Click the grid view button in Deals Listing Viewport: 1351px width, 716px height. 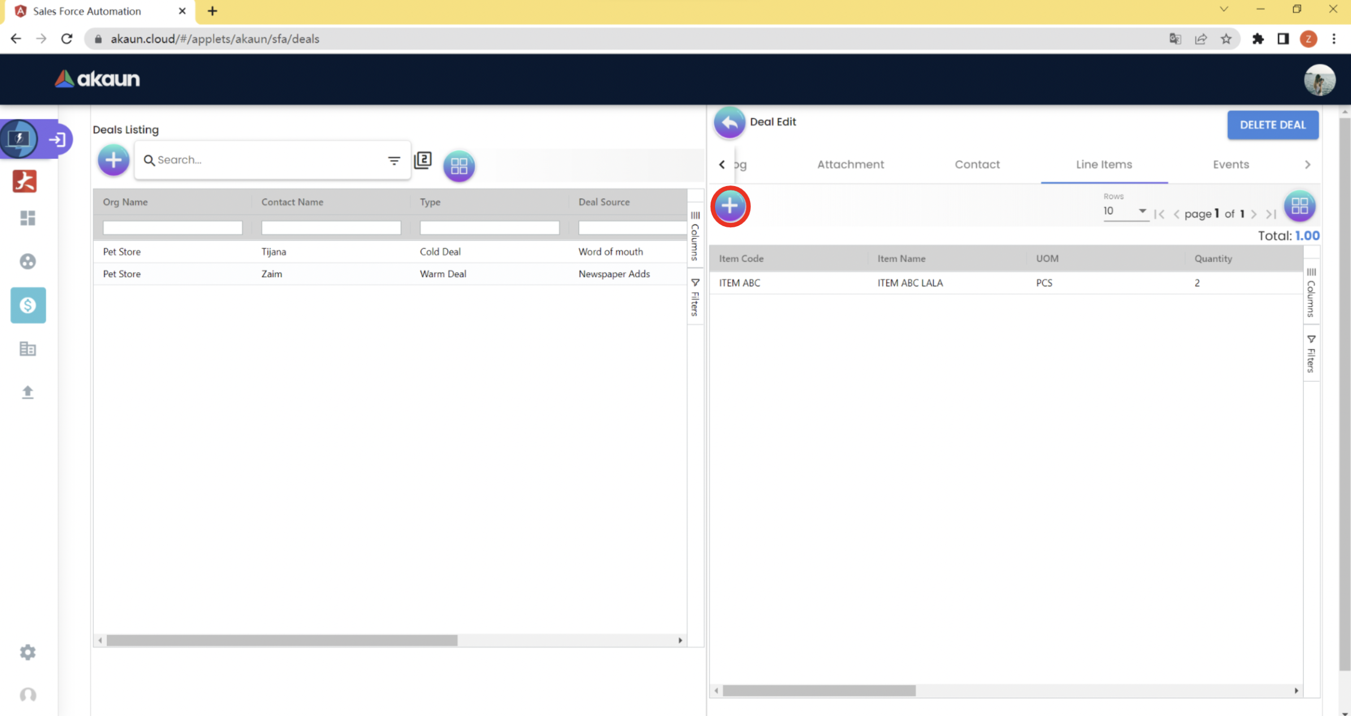pyautogui.click(x=458, y=166)
